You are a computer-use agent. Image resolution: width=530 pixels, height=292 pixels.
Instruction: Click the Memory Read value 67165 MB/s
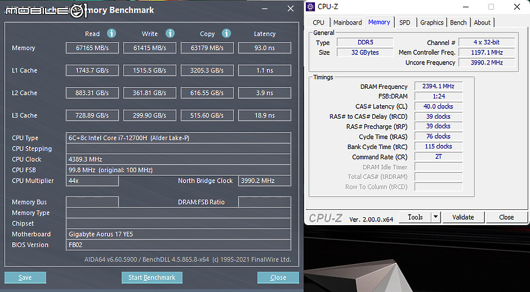click(92, 48)
